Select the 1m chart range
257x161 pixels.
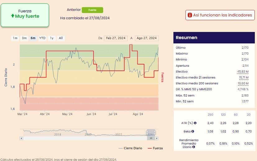15,38
